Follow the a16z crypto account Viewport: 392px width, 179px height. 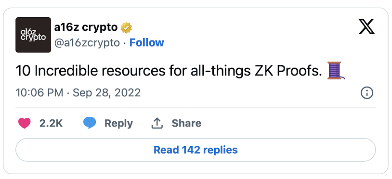coord(146,43)
